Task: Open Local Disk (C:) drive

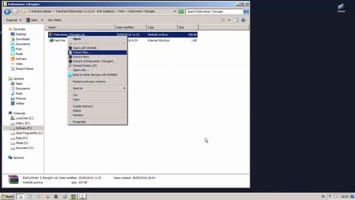Action: coord(24,118)
